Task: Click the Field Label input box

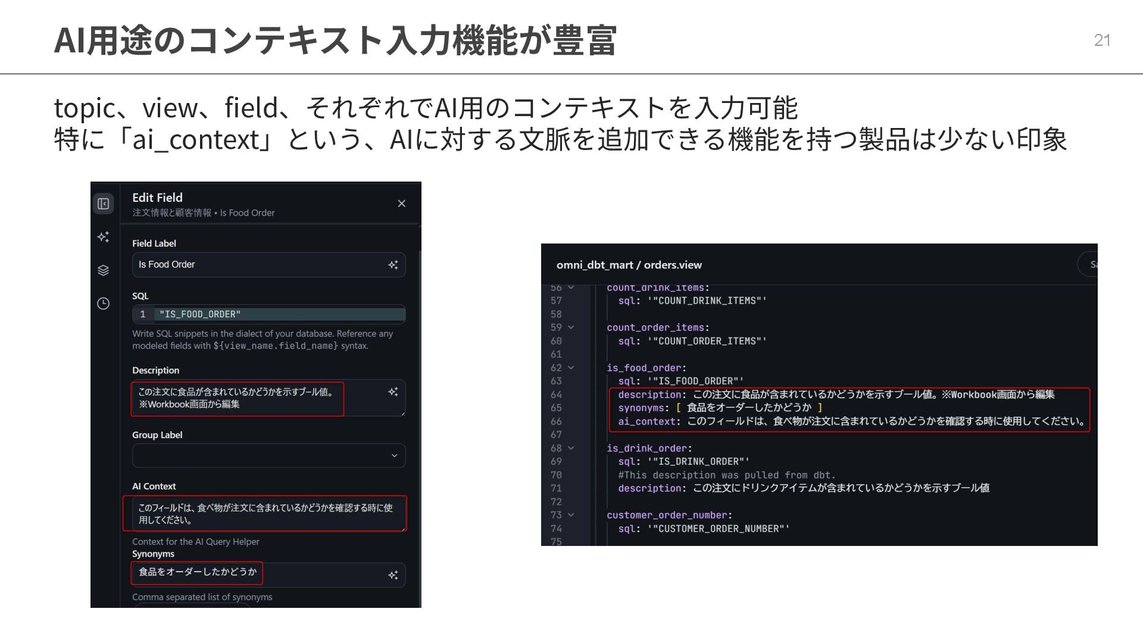Action: 256,265
